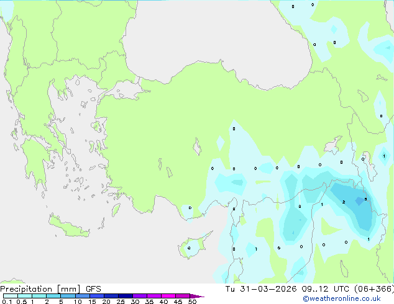Click the 'Precipitation [mm]' title text
The width and height of the screenshot is (394, 304).
click(x=40, y=289)
